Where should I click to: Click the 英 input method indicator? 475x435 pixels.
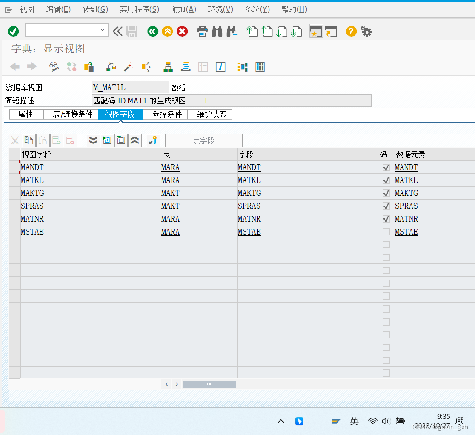pyautogui.click(x=354, y=421)
